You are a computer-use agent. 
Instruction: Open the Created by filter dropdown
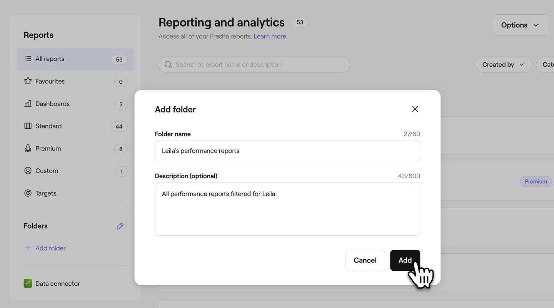(504, 65)
